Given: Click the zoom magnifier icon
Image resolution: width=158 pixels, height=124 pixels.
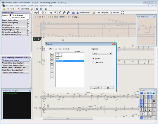Looking at the screenshot, I should (x=60, y=13).
